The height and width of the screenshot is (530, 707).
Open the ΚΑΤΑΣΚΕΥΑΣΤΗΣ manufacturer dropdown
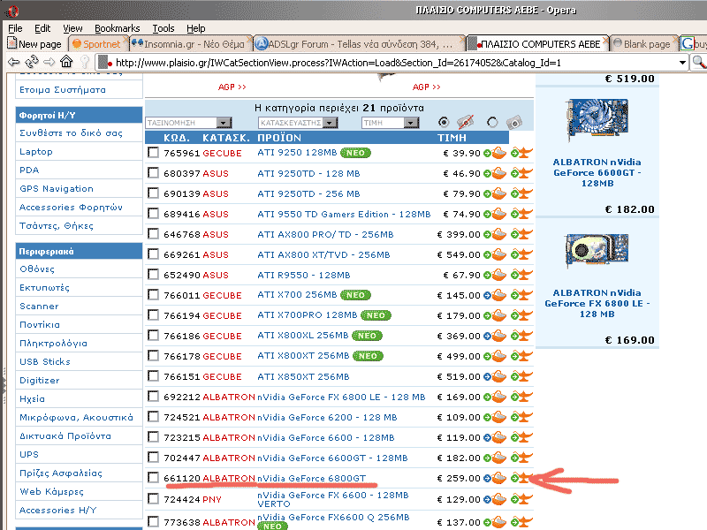point(298,123)
